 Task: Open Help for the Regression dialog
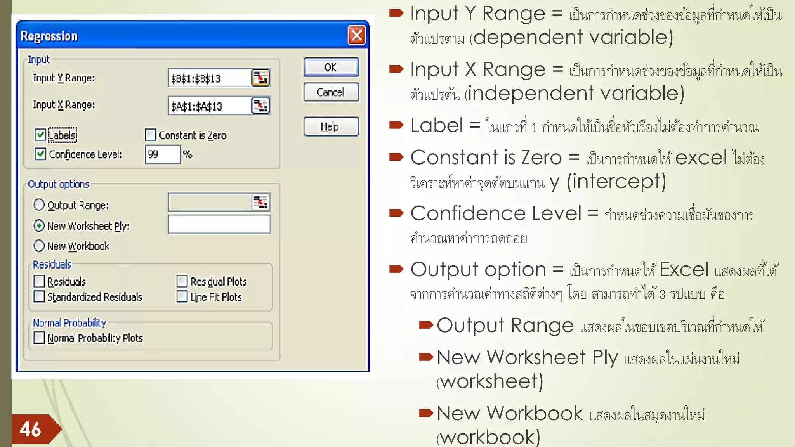[x=331, y=126]
